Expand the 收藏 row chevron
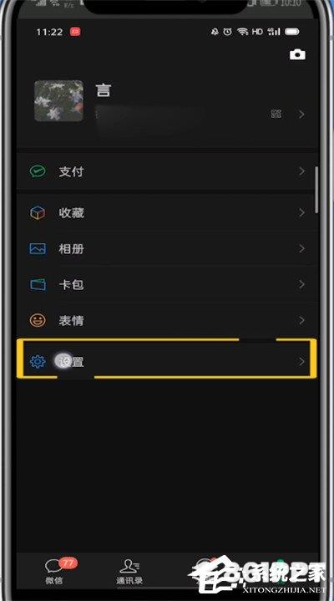Screen dimensions: 334x601 pyautogui.click(x=301, y=212)
